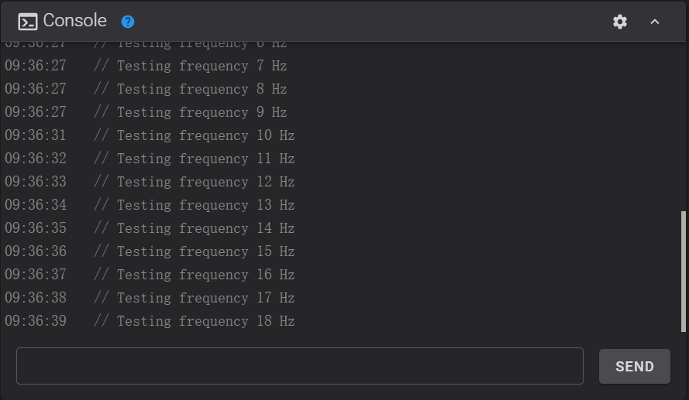Click the 09:36:39 timestamp
Screen dimensions: 689x400
[x=36, y=321]
